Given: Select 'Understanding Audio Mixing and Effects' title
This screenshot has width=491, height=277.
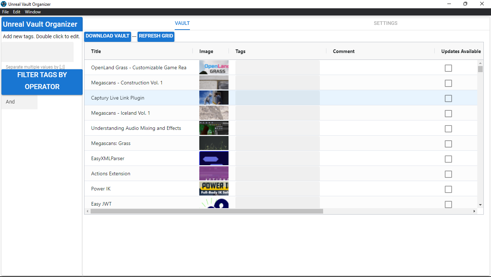Looking at the screenshot, I should 136,128.
